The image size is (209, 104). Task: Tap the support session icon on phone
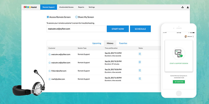[x=178, y=54]
